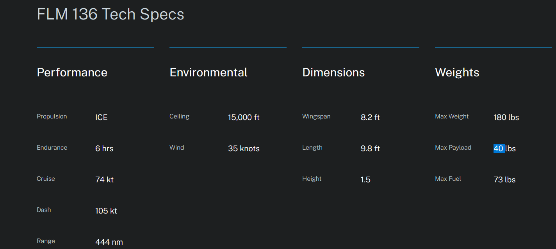Click the highlighted 40 lbs payload value
Image resolution: width=556 pixels, height=249 pixels.
504,148
